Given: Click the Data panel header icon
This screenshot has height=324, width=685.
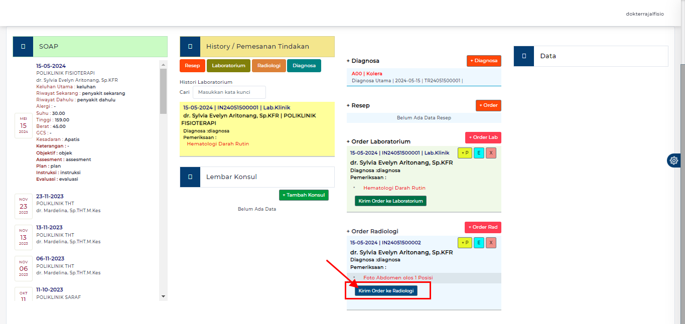Looking at the screenshot, I should [523, 56].
